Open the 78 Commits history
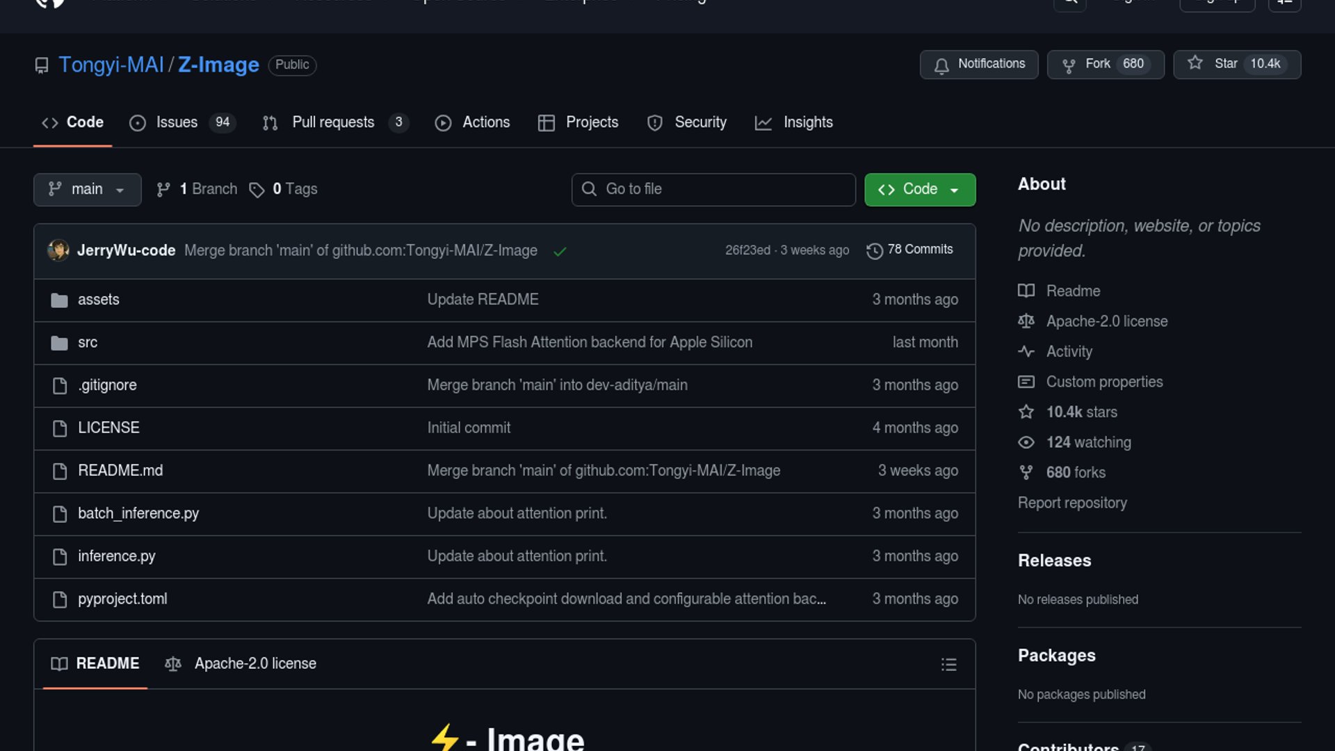The height and width of the screenshot is (751, 1335). [x=910, y=250]
